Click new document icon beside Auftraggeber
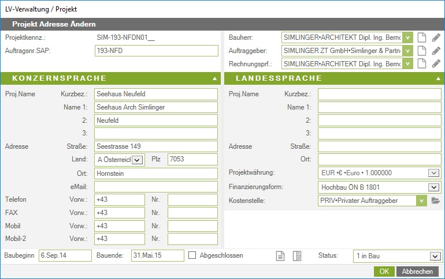 (x=422, y=51)
